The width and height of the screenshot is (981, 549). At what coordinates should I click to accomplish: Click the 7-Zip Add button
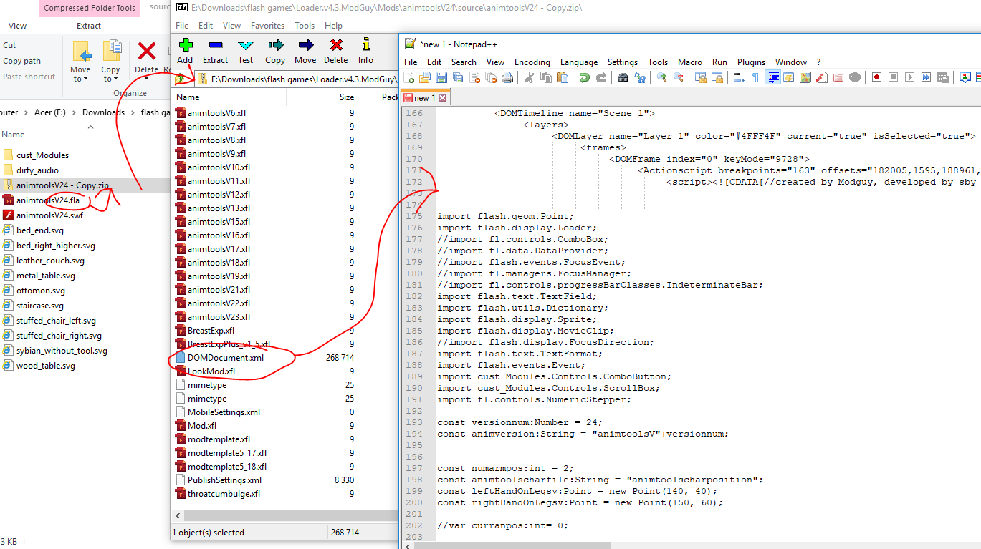click(185, 50)
